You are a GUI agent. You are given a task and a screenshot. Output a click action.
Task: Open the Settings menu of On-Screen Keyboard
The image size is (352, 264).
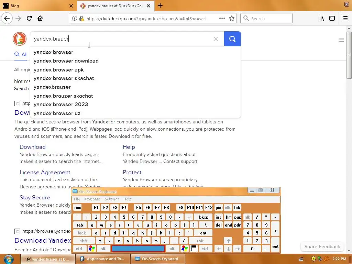(112, 199)
